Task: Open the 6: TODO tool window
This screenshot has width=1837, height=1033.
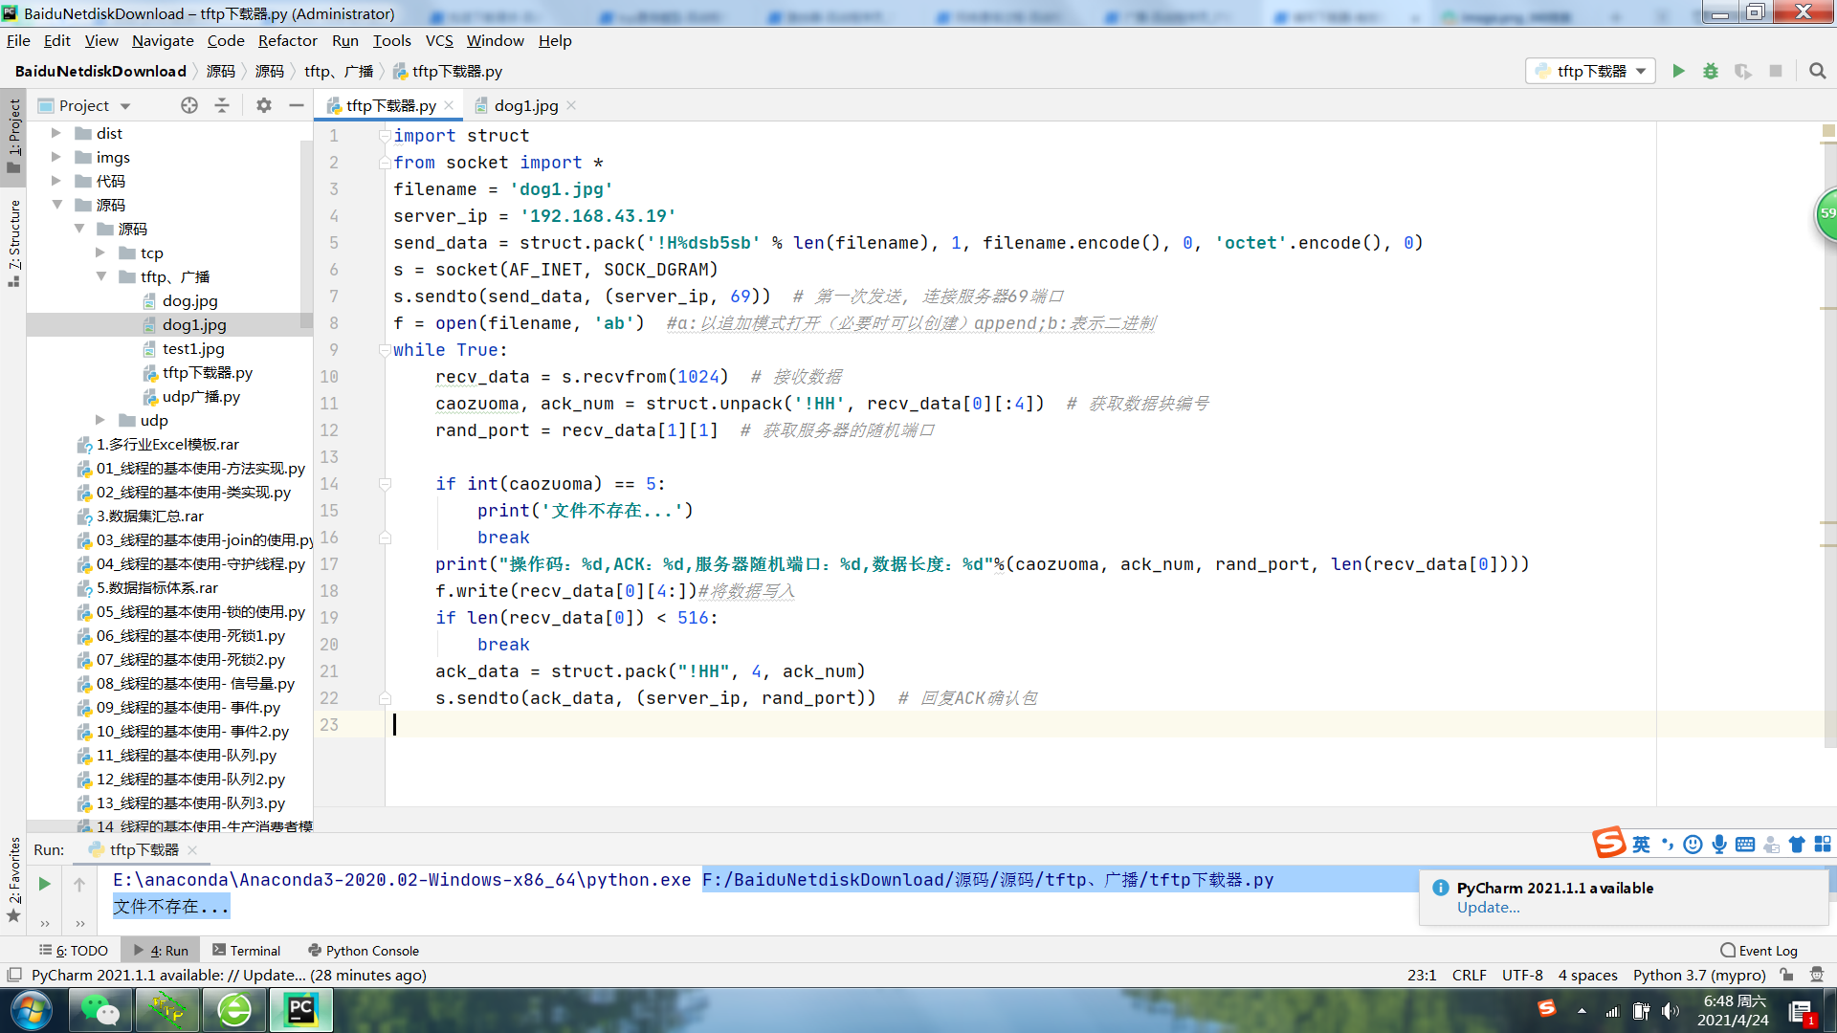Action: [74, 951]
